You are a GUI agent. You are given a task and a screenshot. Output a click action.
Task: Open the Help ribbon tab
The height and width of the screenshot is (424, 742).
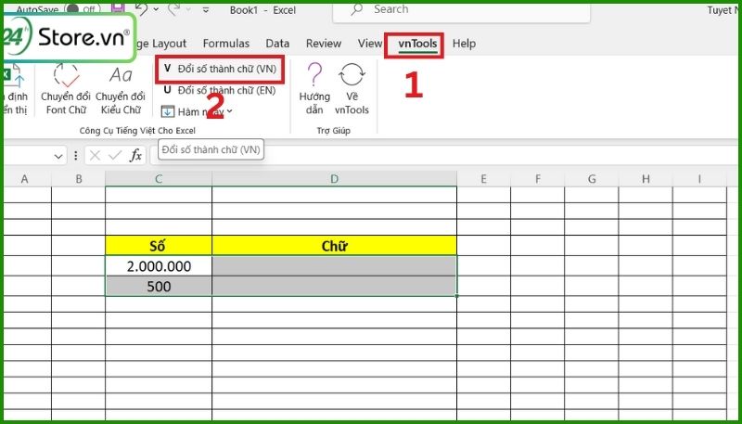click(464, 44)
